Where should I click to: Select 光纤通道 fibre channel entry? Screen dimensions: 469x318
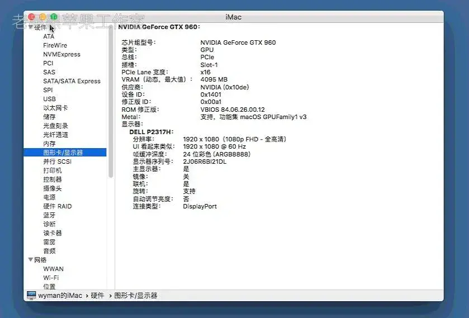tap(55, 135)
